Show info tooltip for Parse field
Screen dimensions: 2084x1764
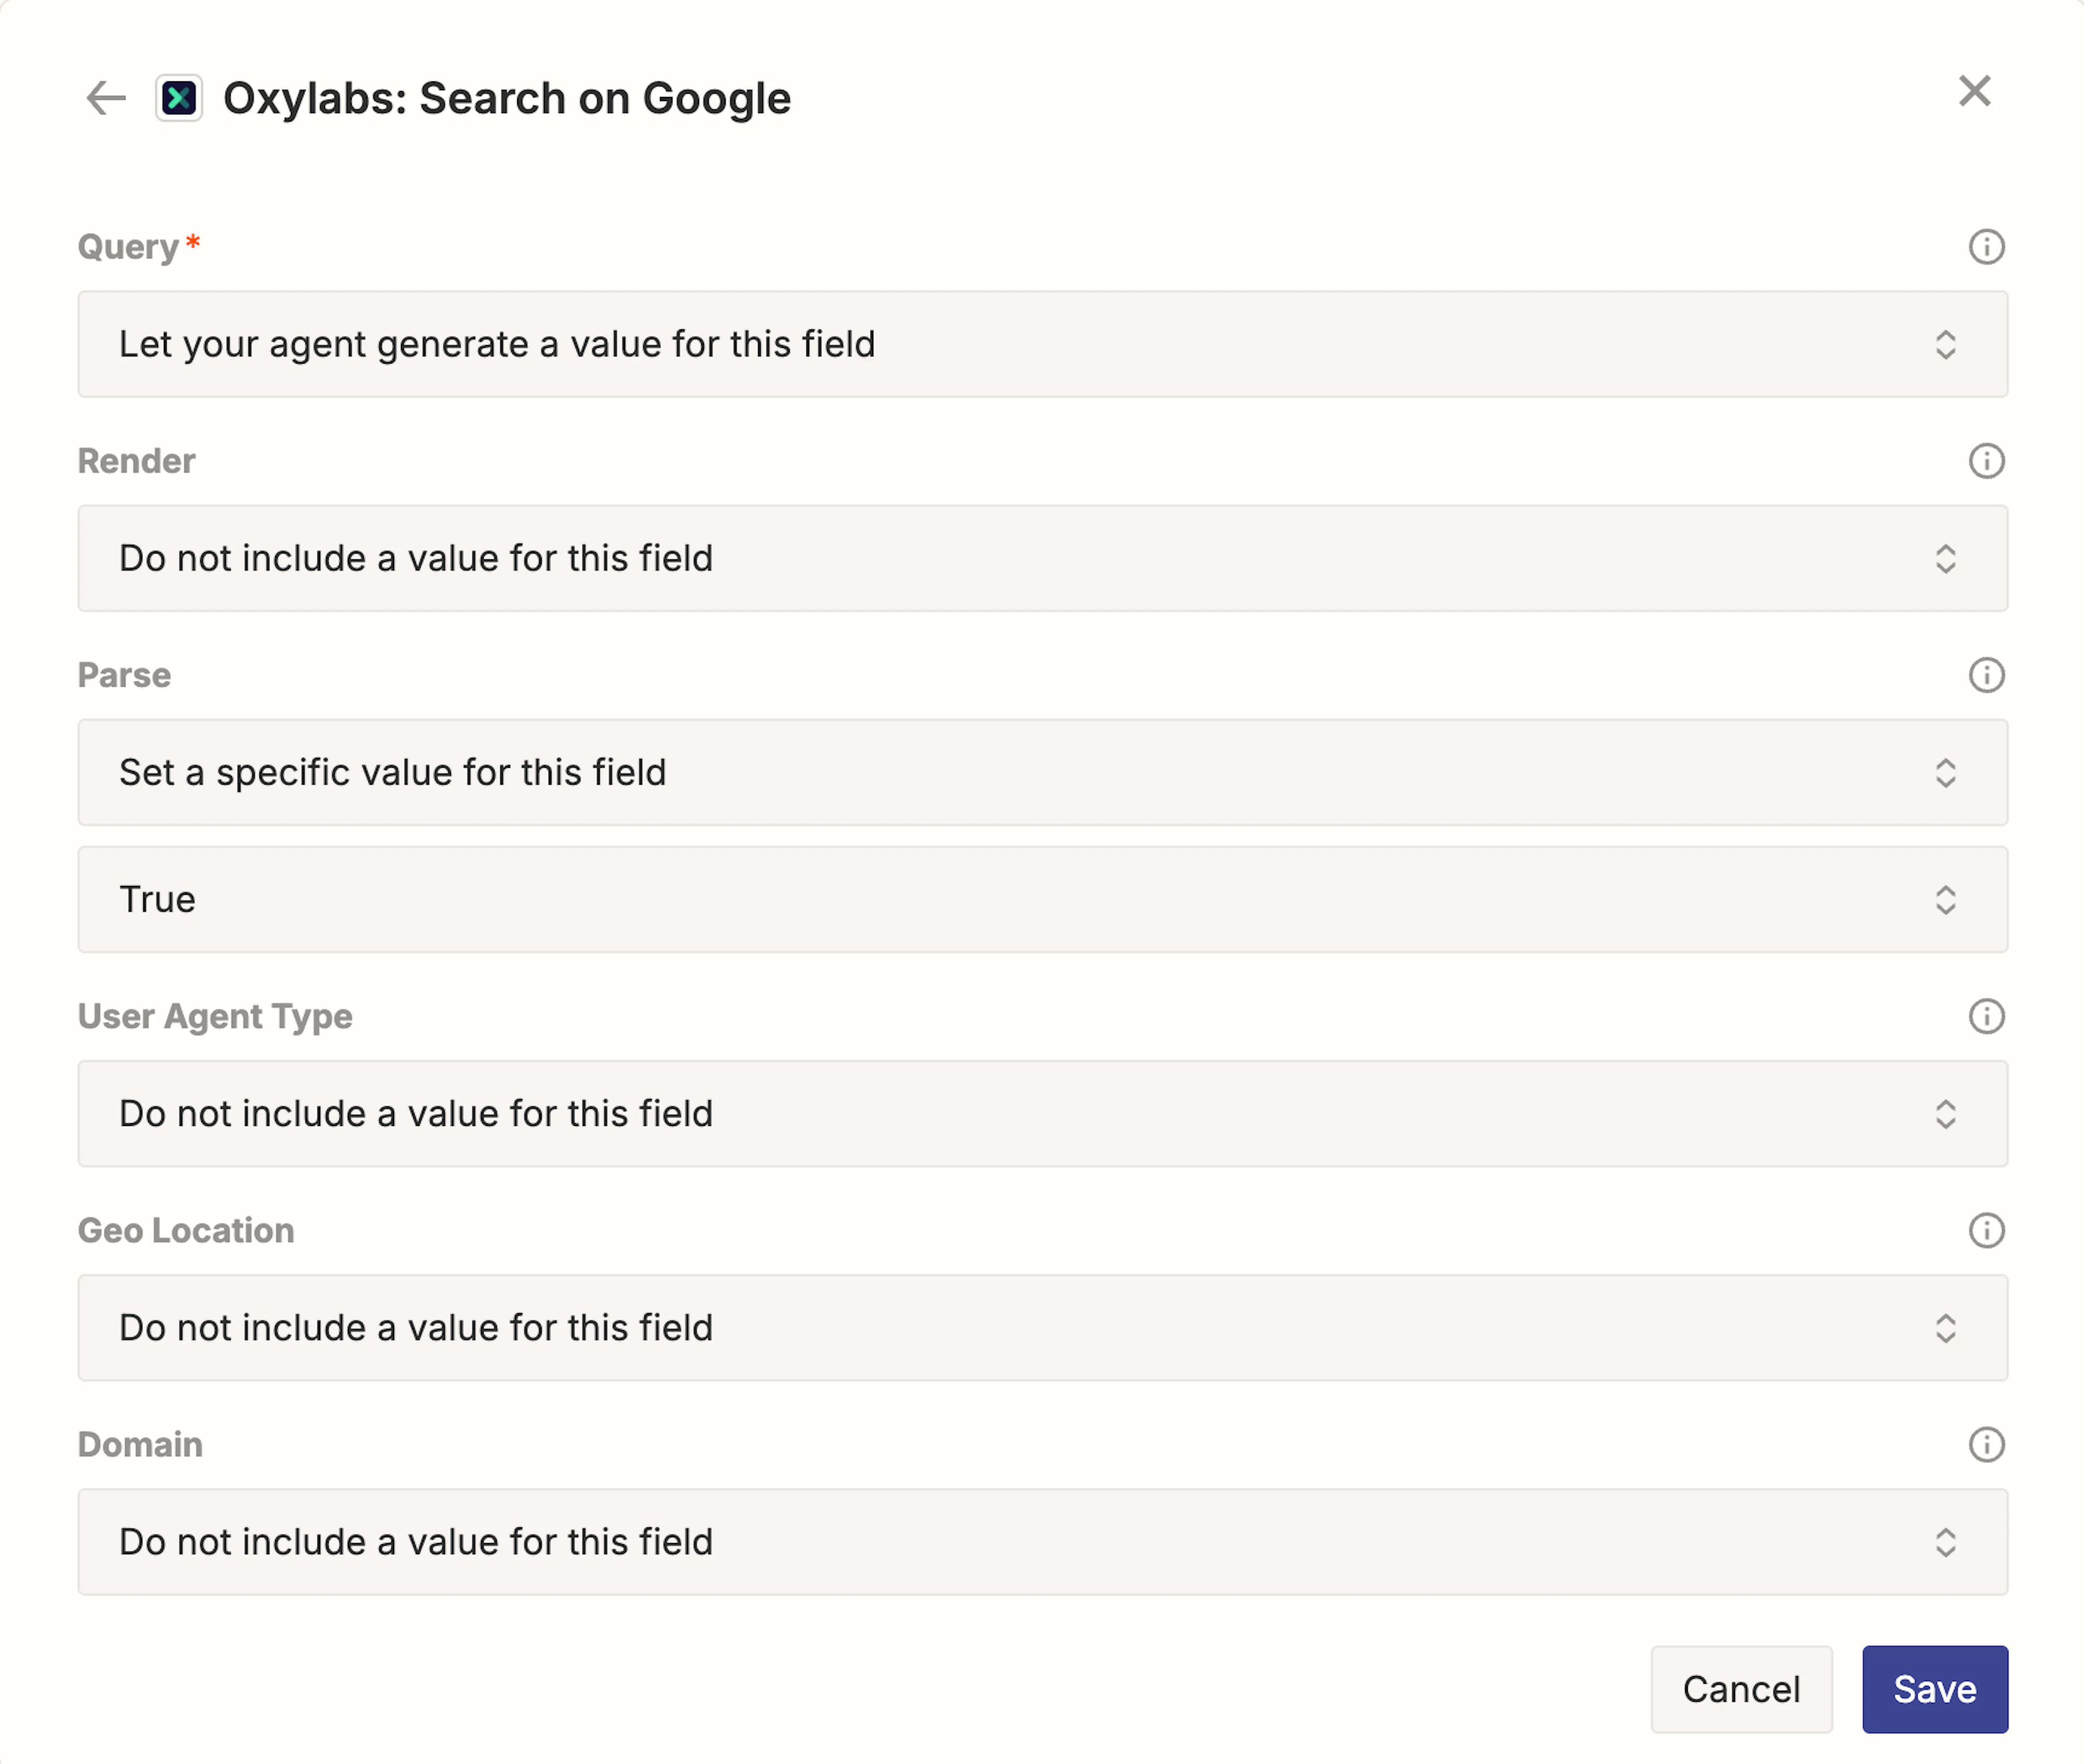coord(1986,675)
